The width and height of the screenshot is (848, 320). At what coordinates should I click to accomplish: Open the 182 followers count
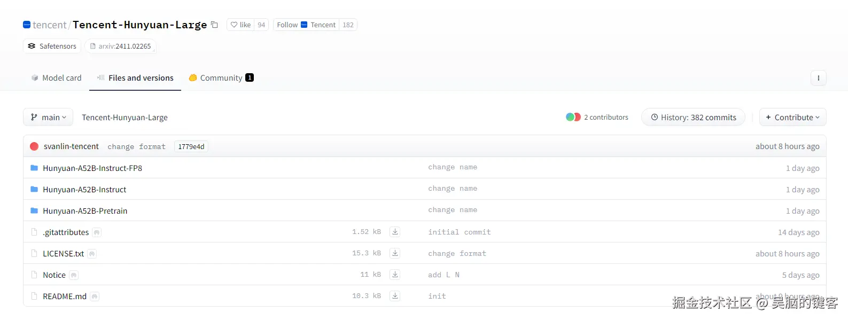click(348, 25)
